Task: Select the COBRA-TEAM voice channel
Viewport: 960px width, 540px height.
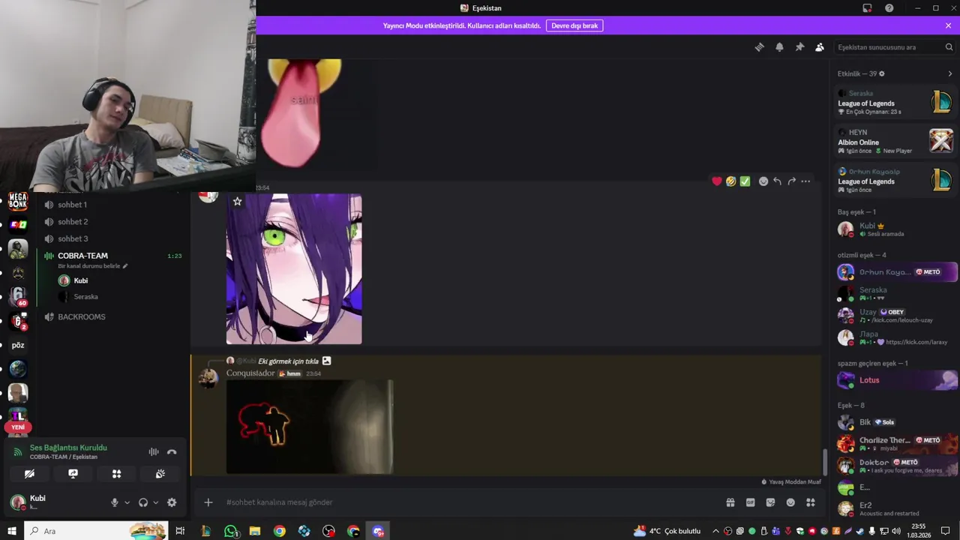Action: [82, 256]
